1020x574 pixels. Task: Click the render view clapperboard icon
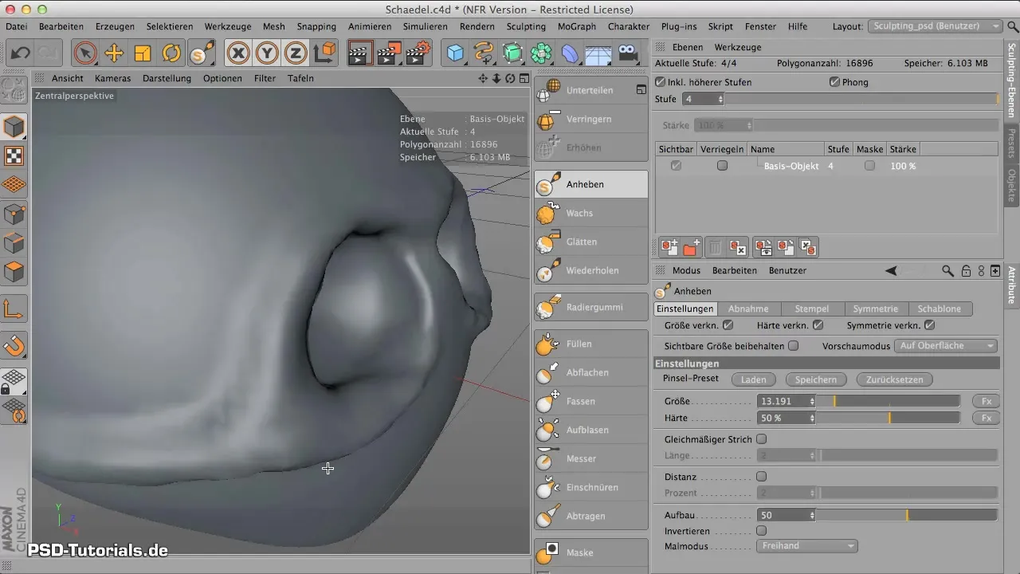360,53
